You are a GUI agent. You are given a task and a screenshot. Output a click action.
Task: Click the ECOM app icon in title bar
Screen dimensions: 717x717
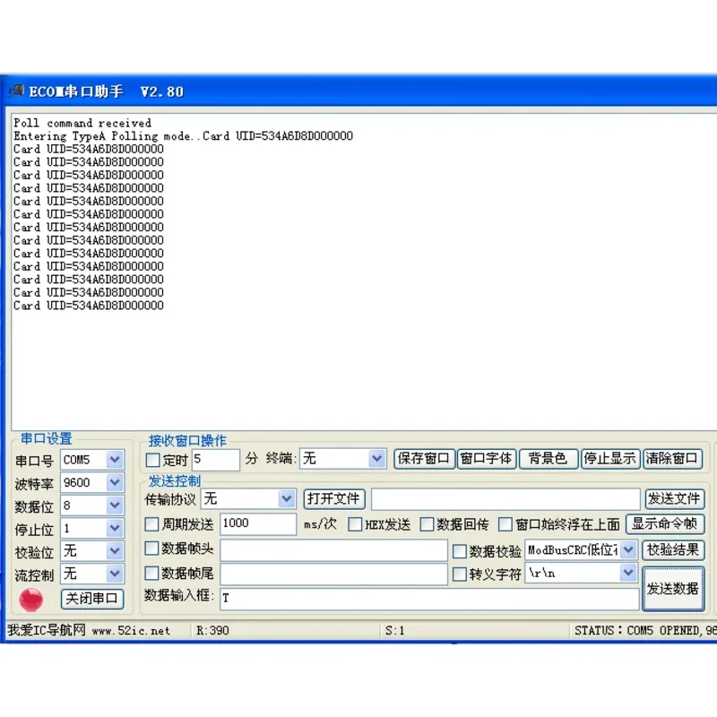pyautogui.click(x=16, y=91)
